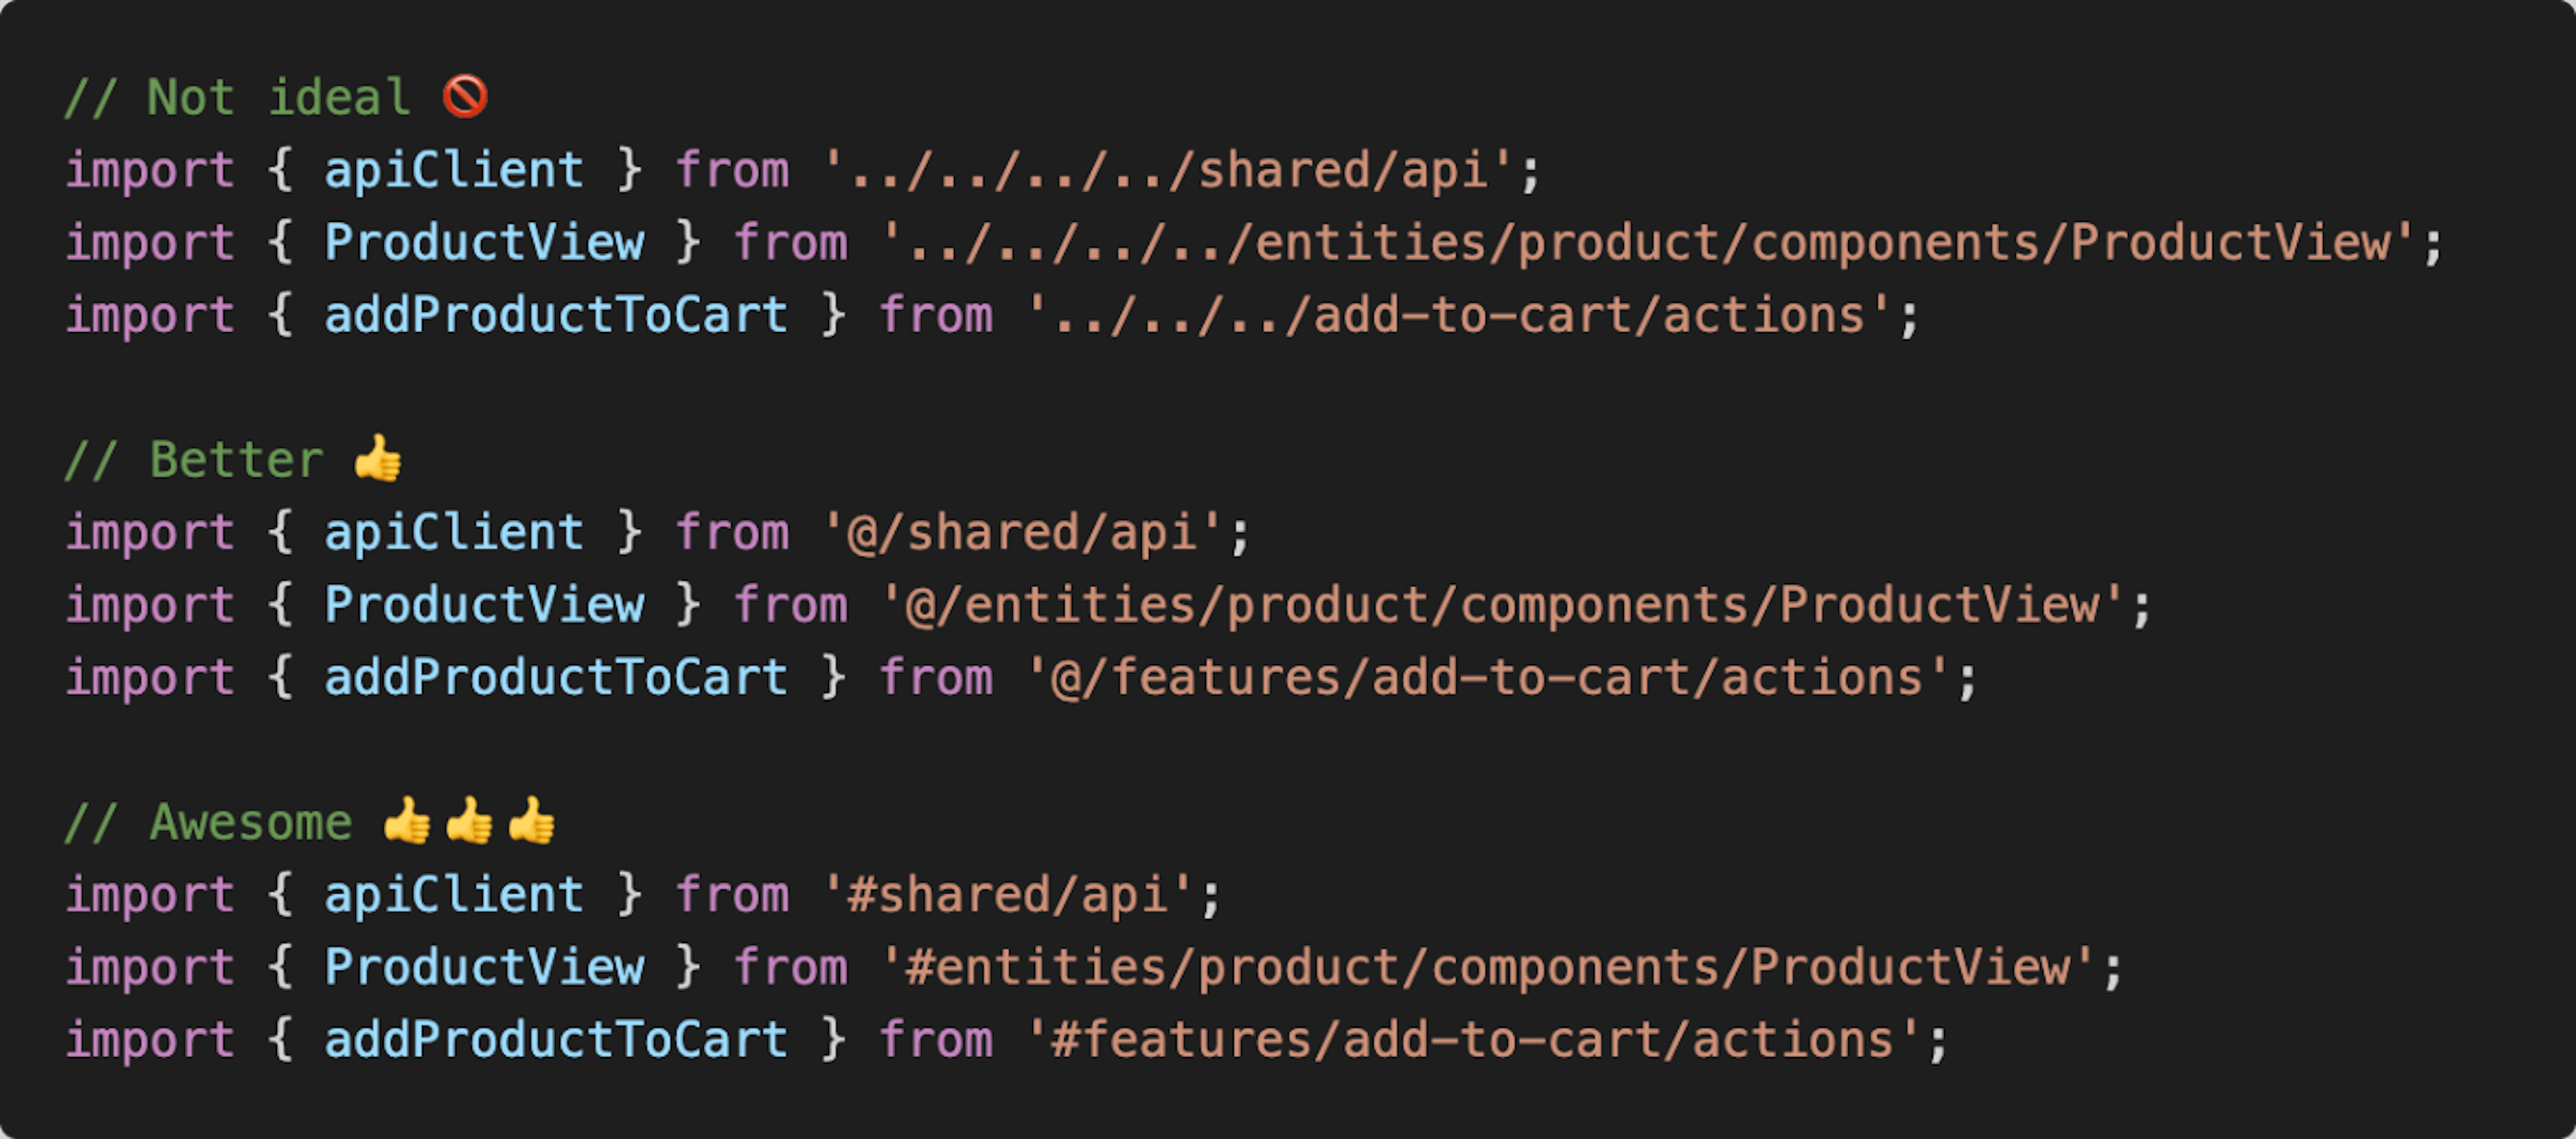
Task: Click the '#entities/product/components/ProductView' path
Action: pyautogui.click(x=1487, y=967)
